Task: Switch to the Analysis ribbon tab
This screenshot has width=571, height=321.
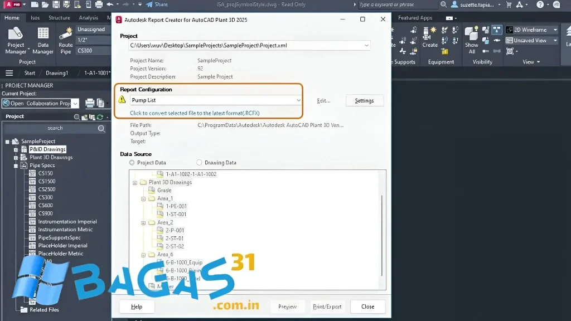Action: [88, 18]
